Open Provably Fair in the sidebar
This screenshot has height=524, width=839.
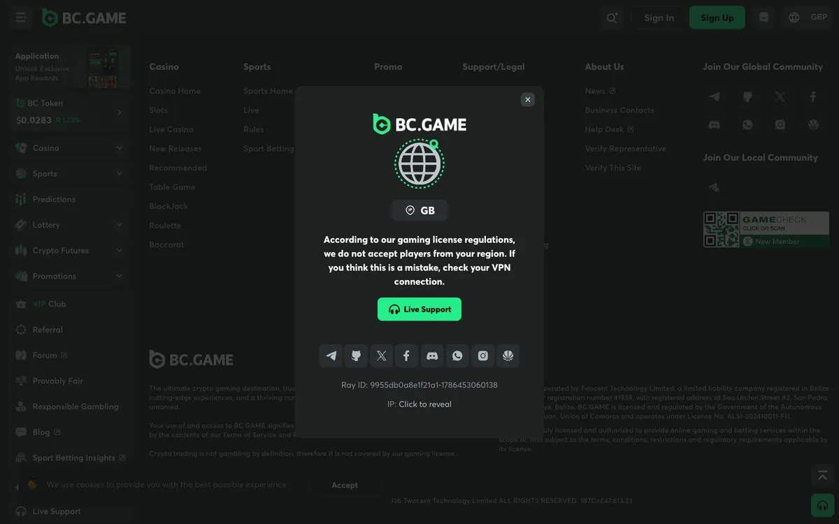(71, 381)
